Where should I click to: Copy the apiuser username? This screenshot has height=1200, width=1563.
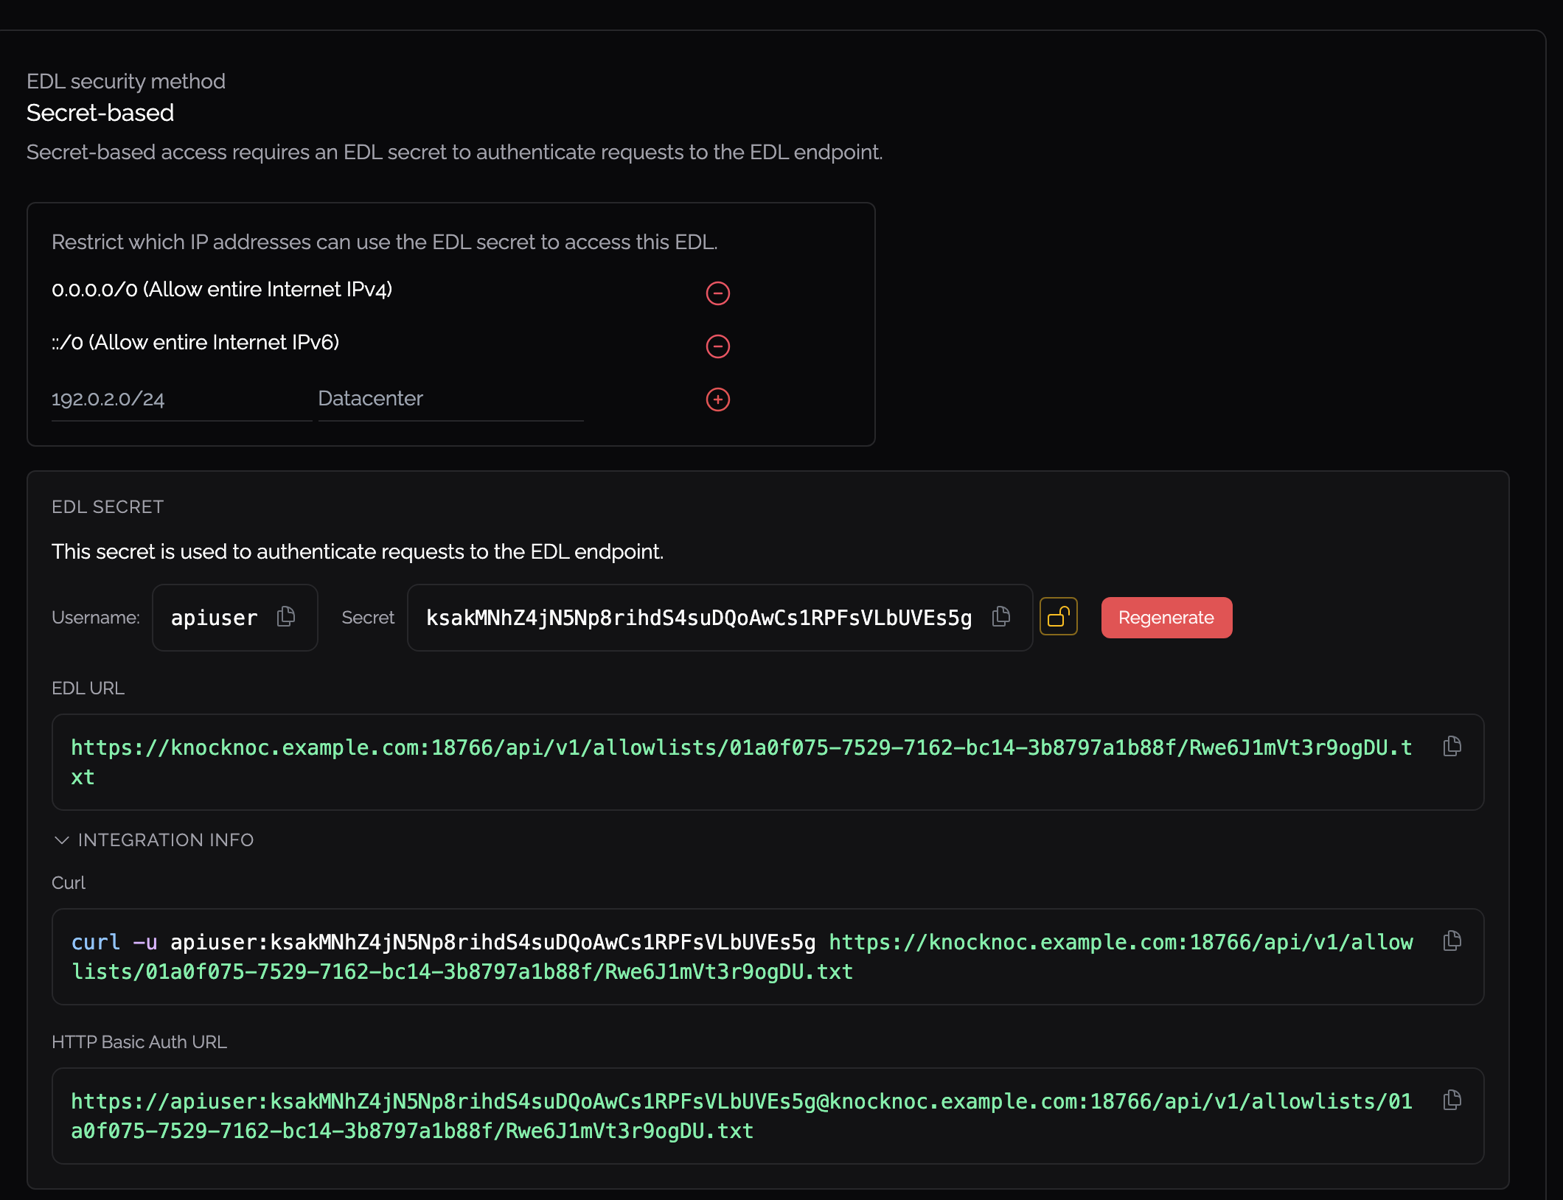(286, 616)
